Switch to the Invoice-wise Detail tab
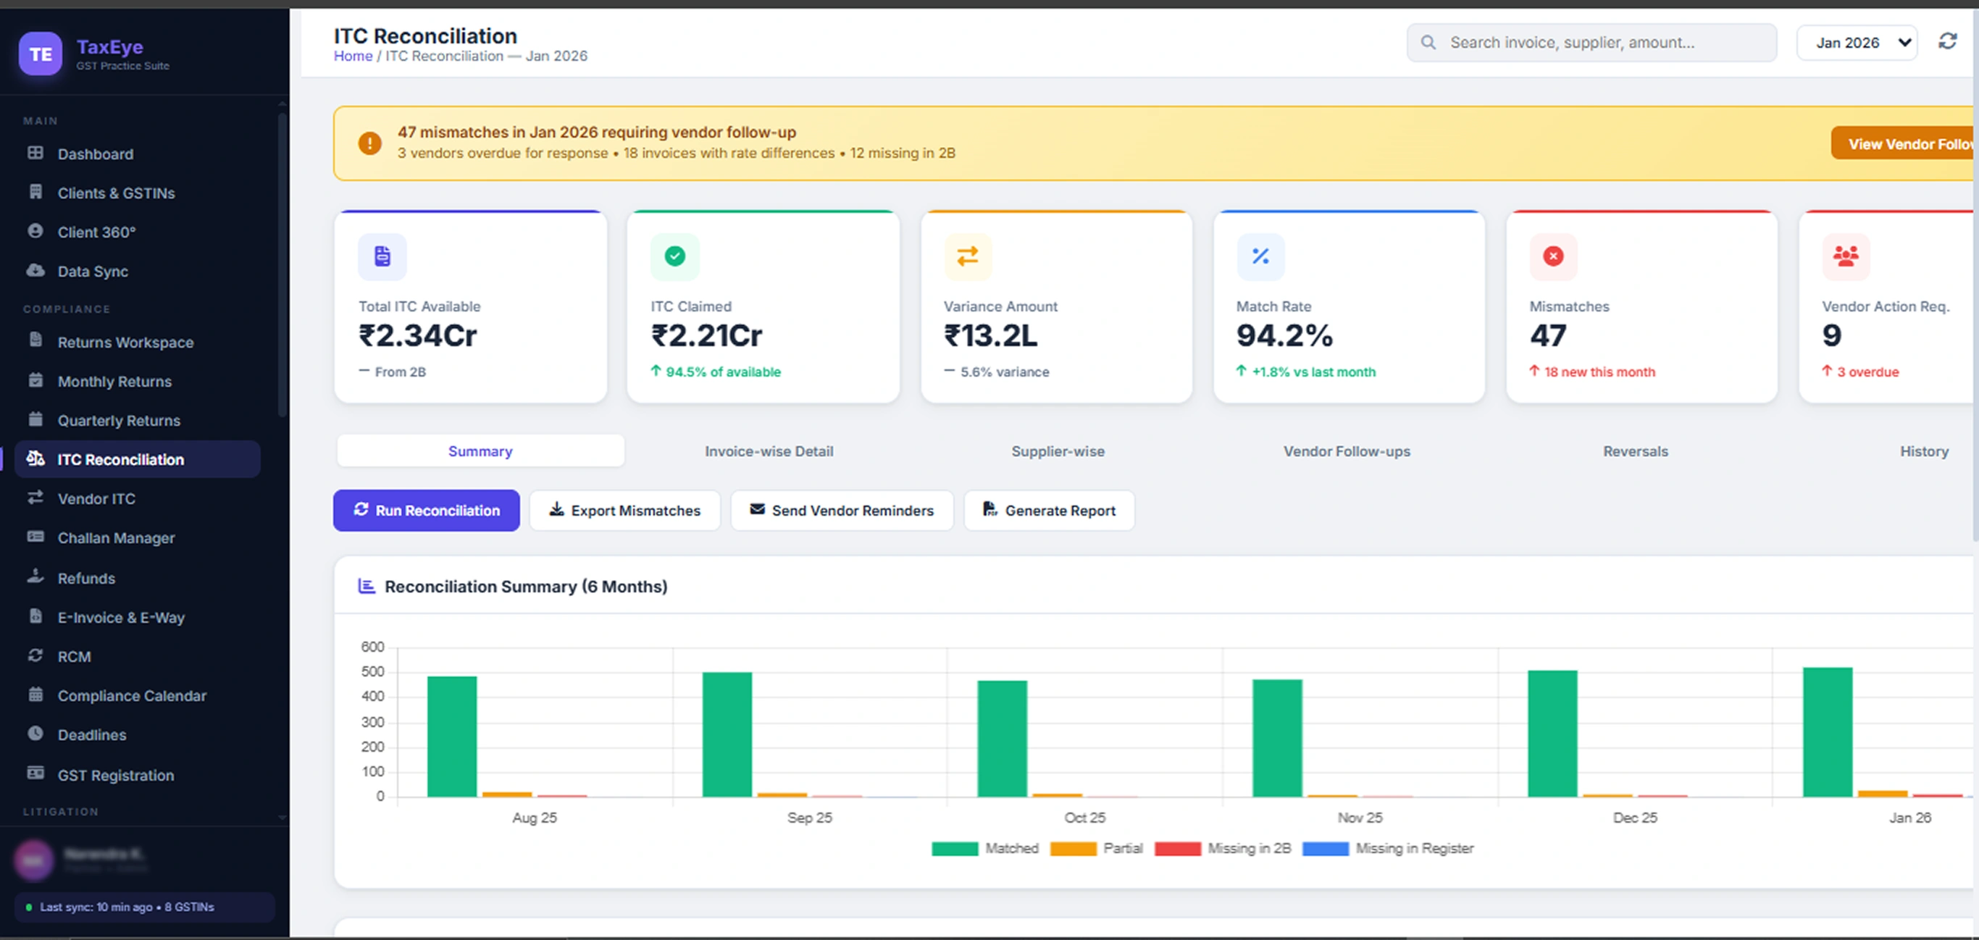This screenshot has width=1979, height=940. coord(769,452)
